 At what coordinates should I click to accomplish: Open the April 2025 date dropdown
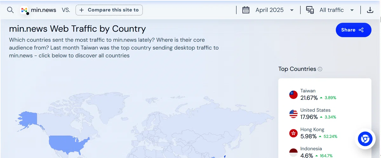[275, 10]
